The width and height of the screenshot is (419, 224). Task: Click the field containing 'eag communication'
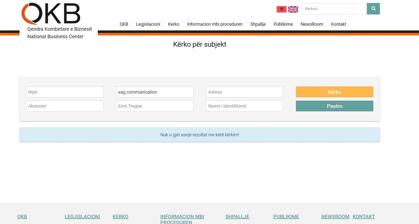click(155, 92)
